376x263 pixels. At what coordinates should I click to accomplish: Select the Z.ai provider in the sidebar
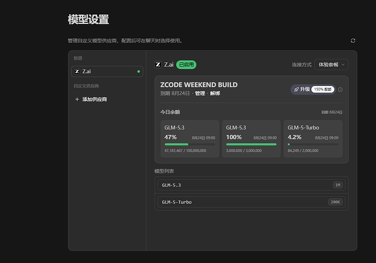coord(107,71)
